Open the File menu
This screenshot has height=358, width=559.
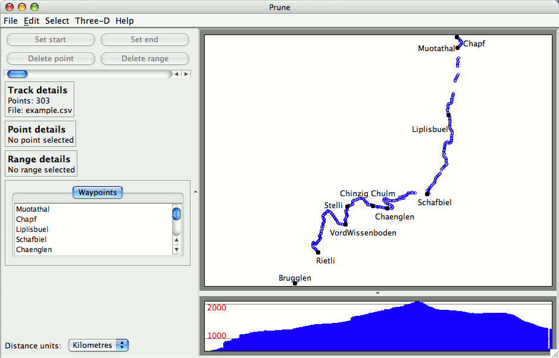pos(11,21)
